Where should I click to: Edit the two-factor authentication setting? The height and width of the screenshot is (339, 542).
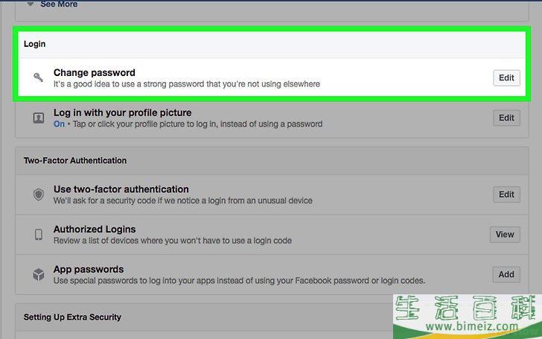click(x=506, y=194)
